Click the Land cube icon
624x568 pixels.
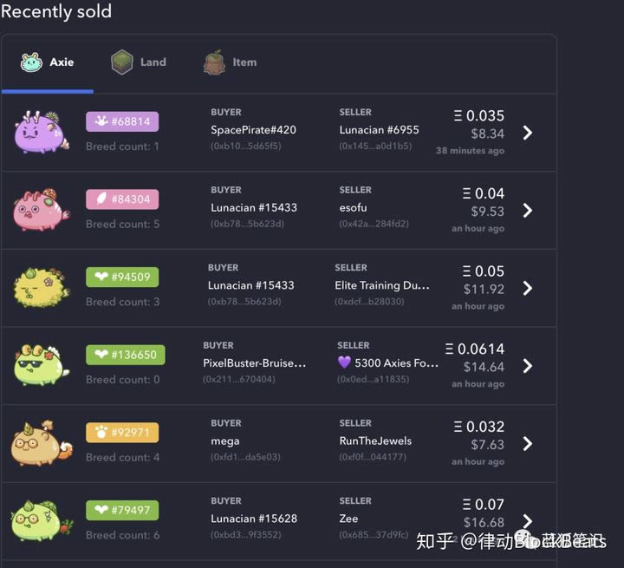tap(122, 62)
